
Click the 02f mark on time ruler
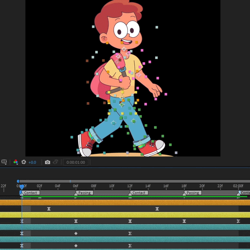pos(40,186)
